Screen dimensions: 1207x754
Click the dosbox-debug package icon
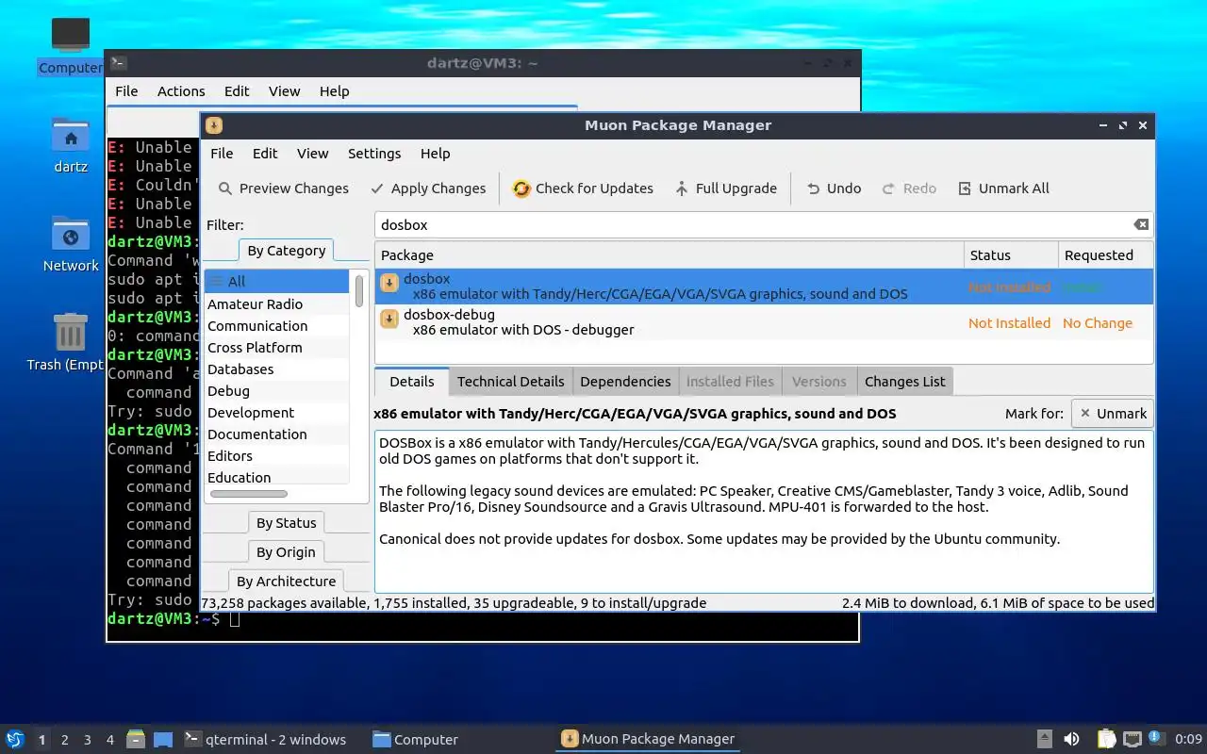(389, 320)
